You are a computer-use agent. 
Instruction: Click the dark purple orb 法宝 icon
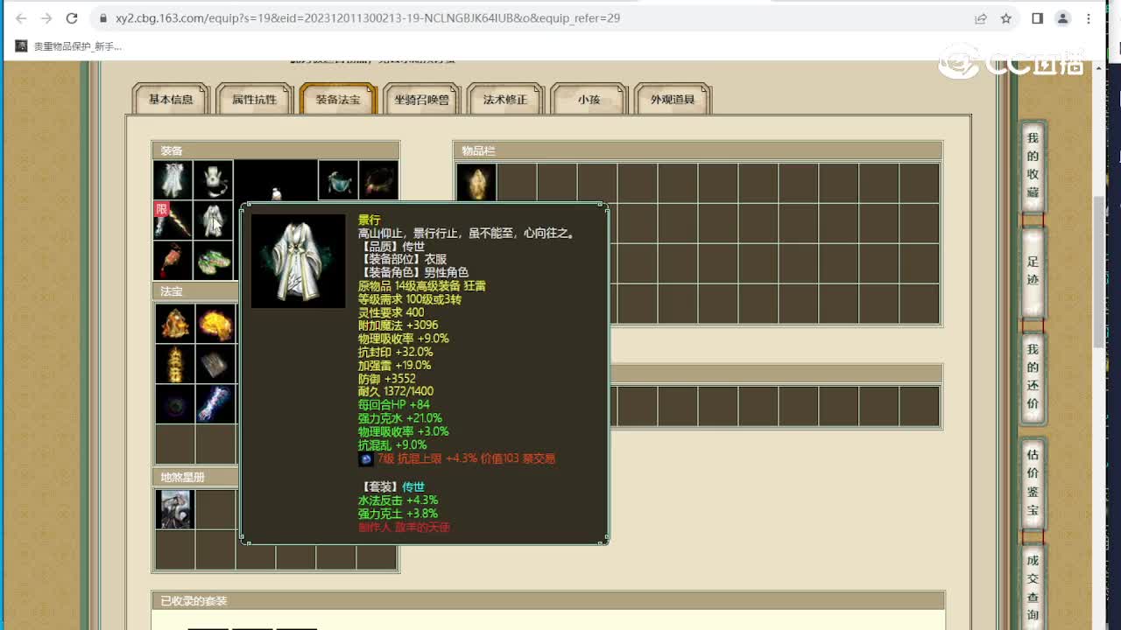click(175, 404)
